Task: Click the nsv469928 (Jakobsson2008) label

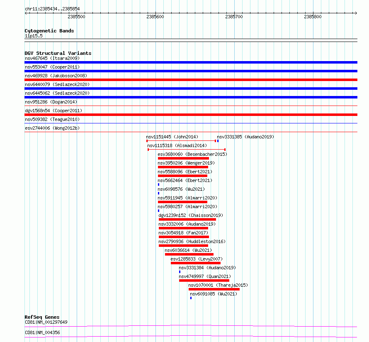Action: [56, 76]
